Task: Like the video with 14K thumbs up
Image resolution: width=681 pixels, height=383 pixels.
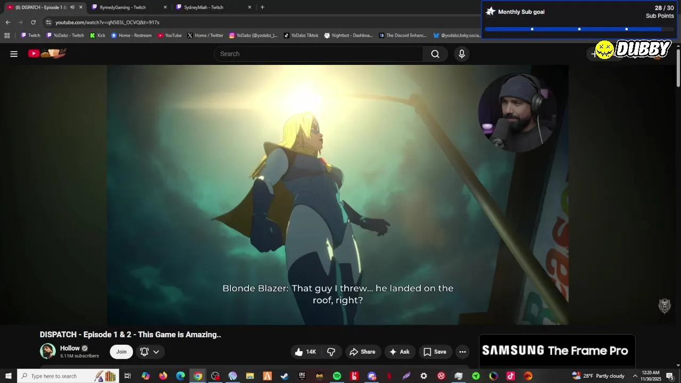Action: 305,352
